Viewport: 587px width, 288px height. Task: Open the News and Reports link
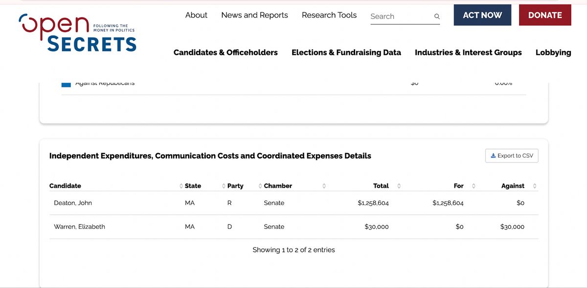254,15
